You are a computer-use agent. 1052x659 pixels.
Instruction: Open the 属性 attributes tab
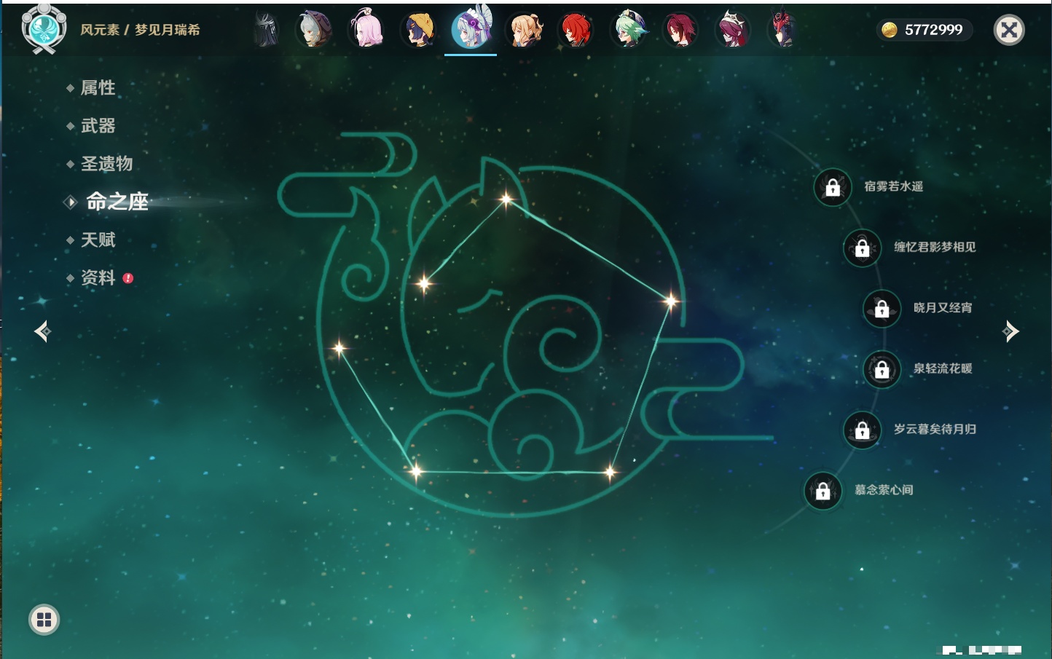(x=98, y=88)
